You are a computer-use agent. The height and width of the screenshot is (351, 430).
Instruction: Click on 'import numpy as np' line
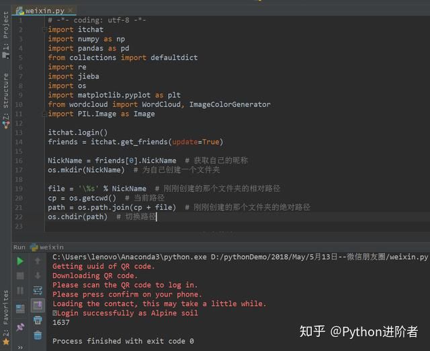pos(87,39)
